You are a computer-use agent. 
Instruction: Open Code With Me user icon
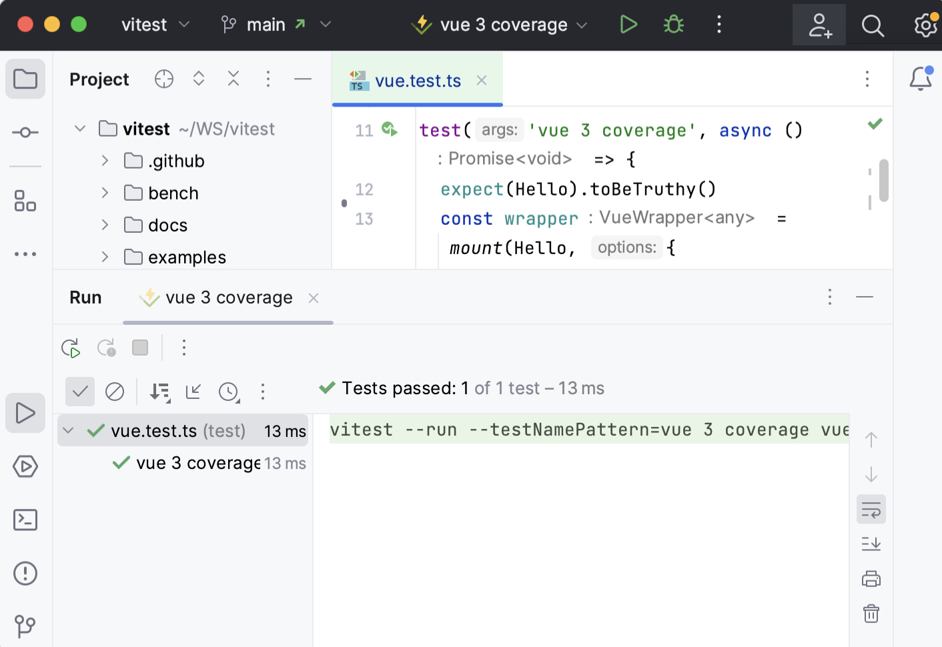point(819,25)
